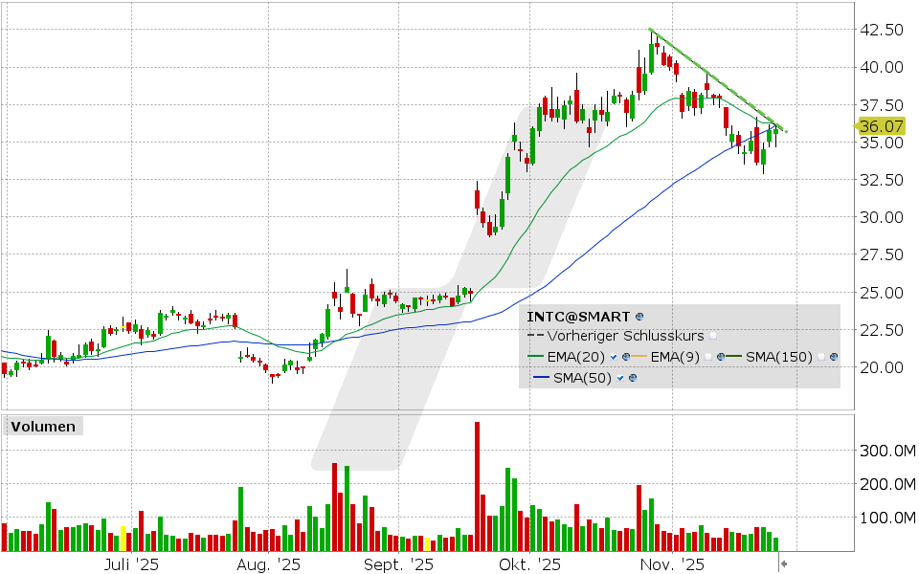Click the green EMA(20) color line swatch
This screenshot has width=919, height=574.
tap(535, 355)
